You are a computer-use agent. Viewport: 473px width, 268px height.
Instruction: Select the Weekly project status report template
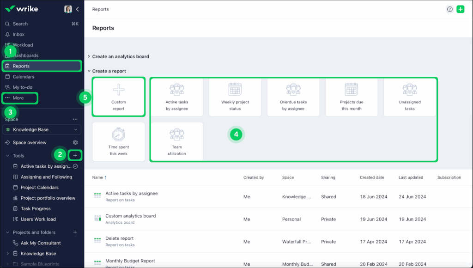pos(235,97)
